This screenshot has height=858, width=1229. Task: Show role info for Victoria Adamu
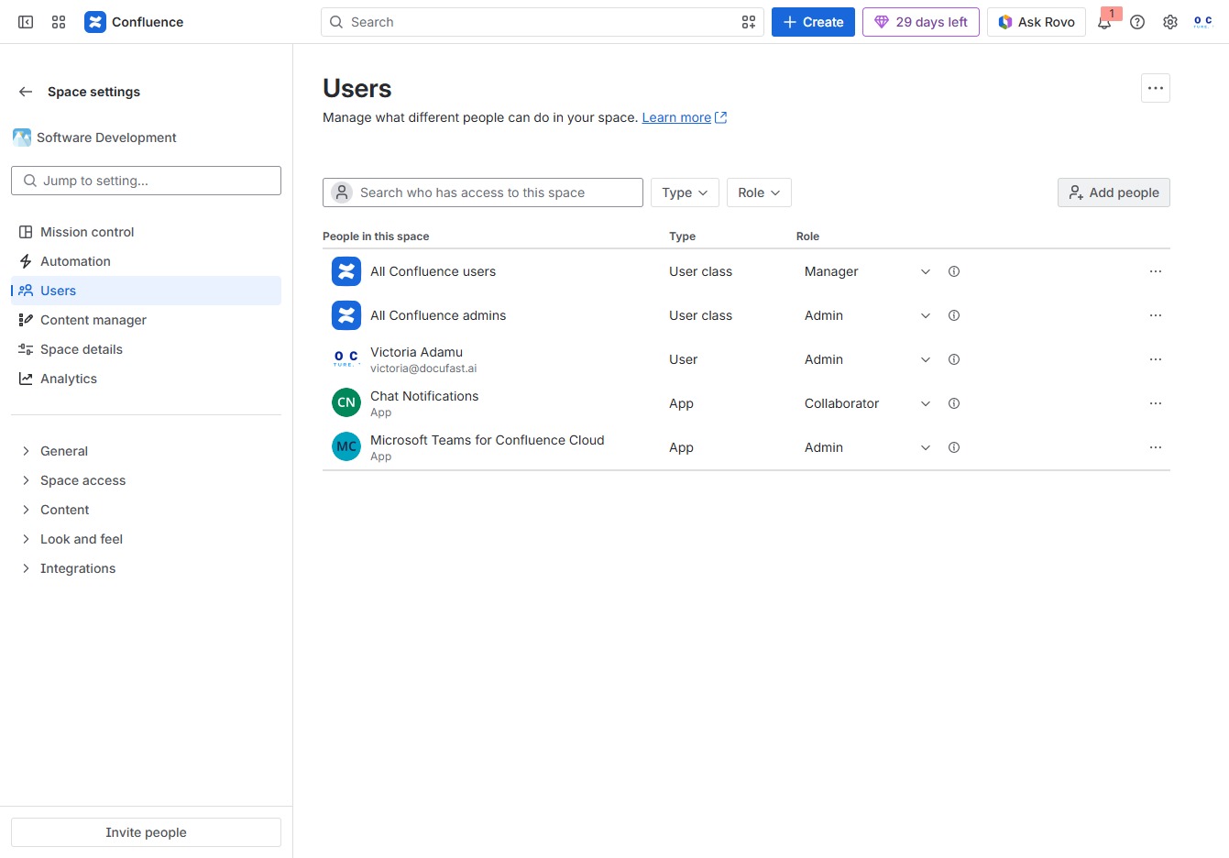[954, 359]
